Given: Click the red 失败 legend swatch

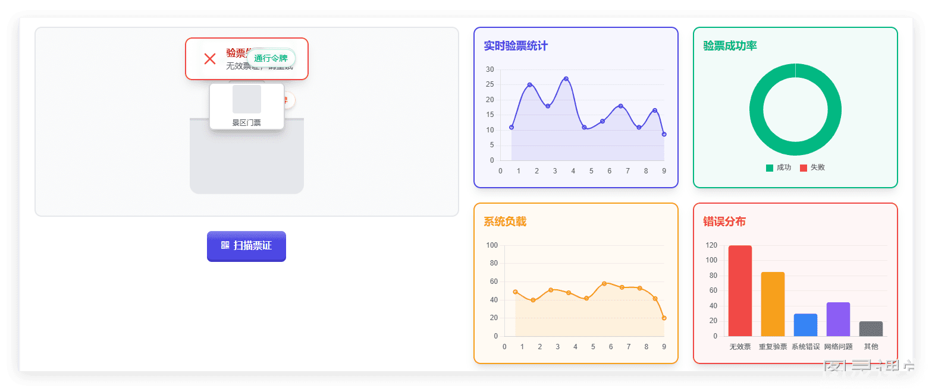Looking at the screenshot, I should tap(804, 167).
